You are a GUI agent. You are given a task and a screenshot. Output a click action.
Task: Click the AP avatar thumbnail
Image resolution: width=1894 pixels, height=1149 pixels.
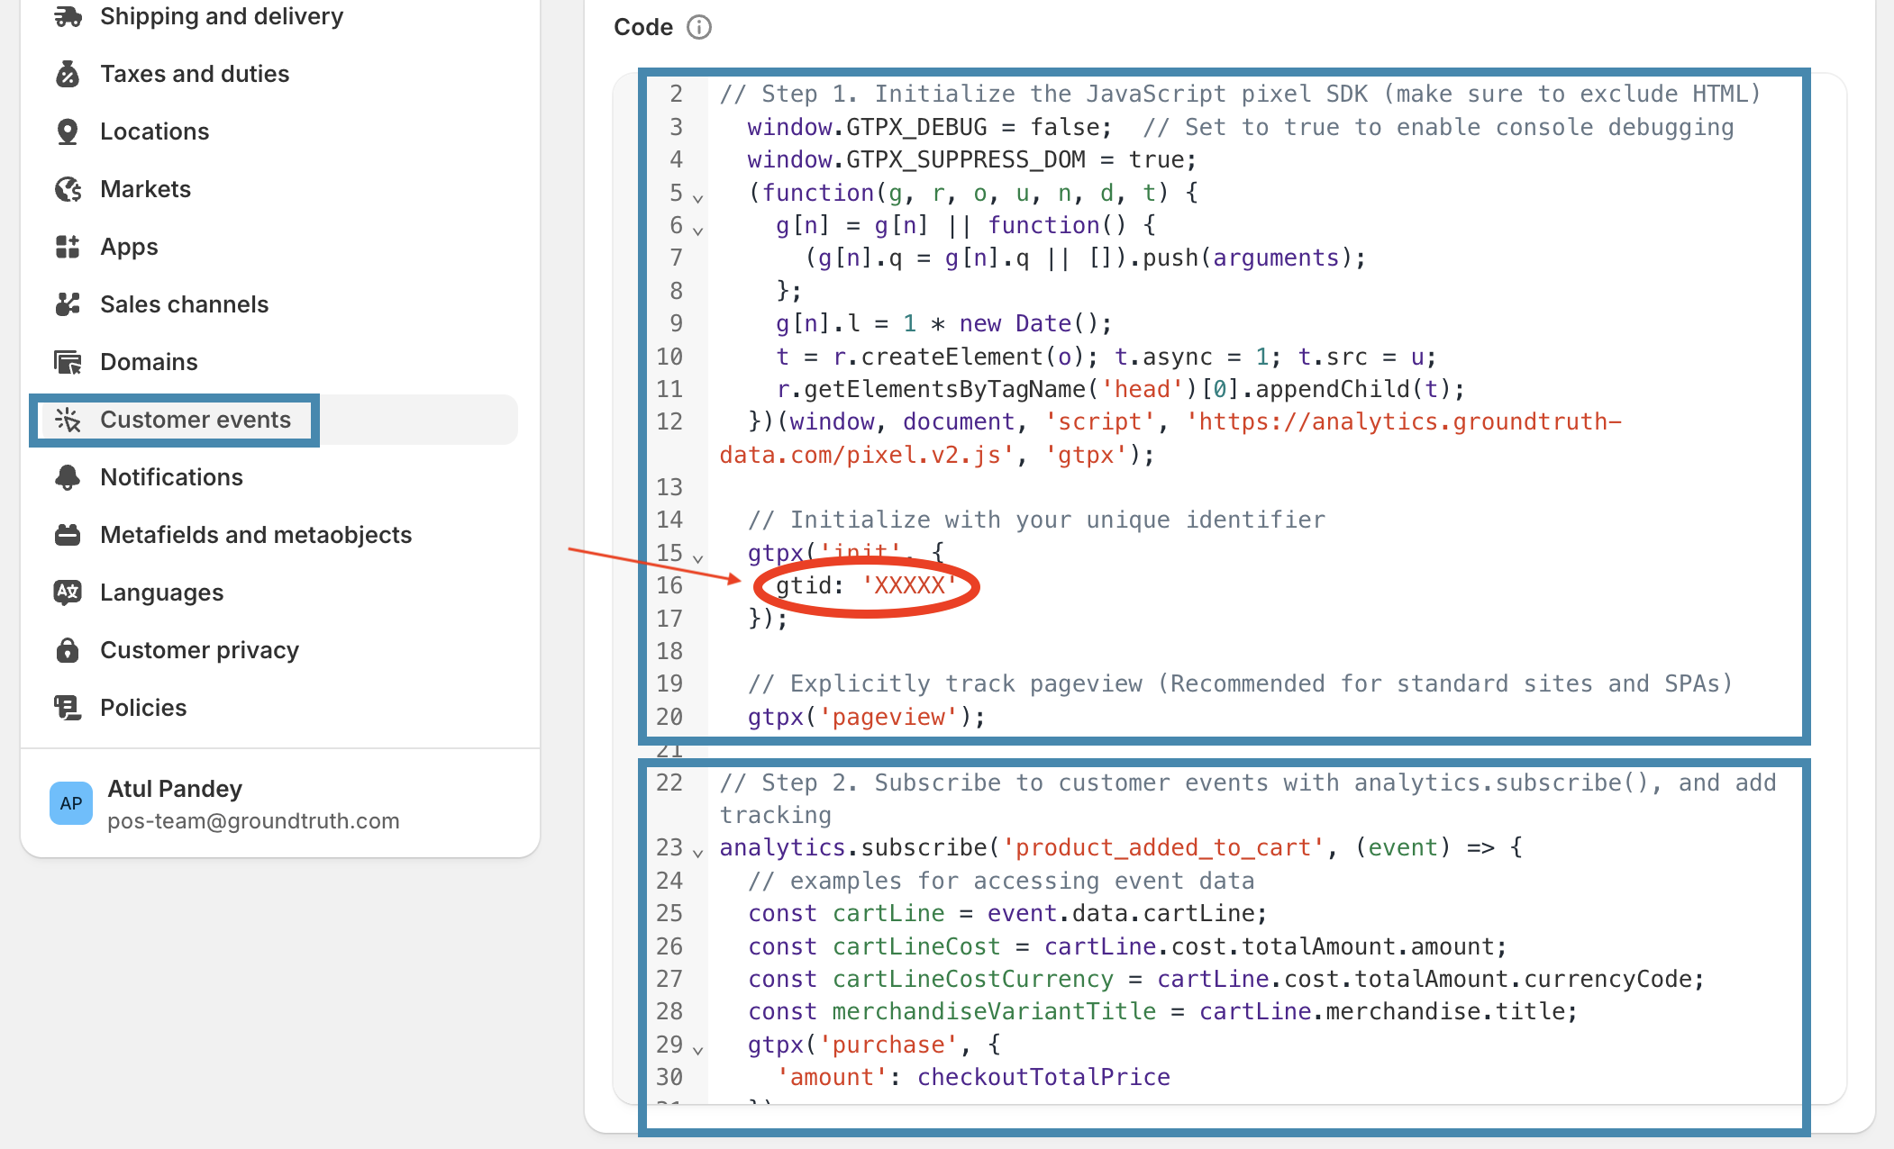(71, 803)
